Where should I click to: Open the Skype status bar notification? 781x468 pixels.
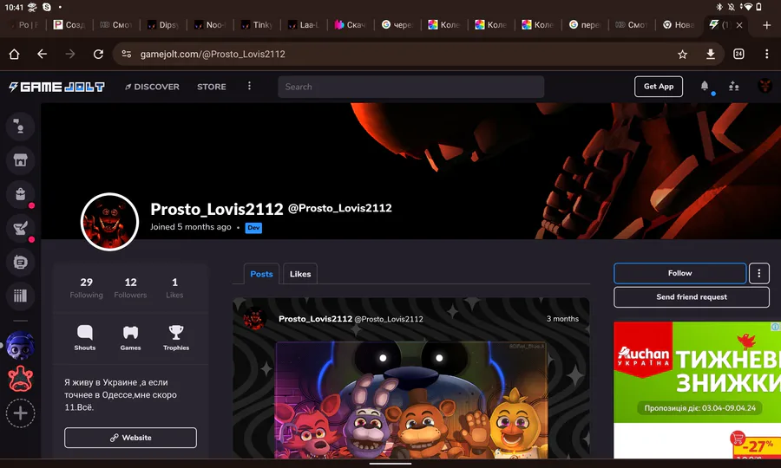coord(46,7)
